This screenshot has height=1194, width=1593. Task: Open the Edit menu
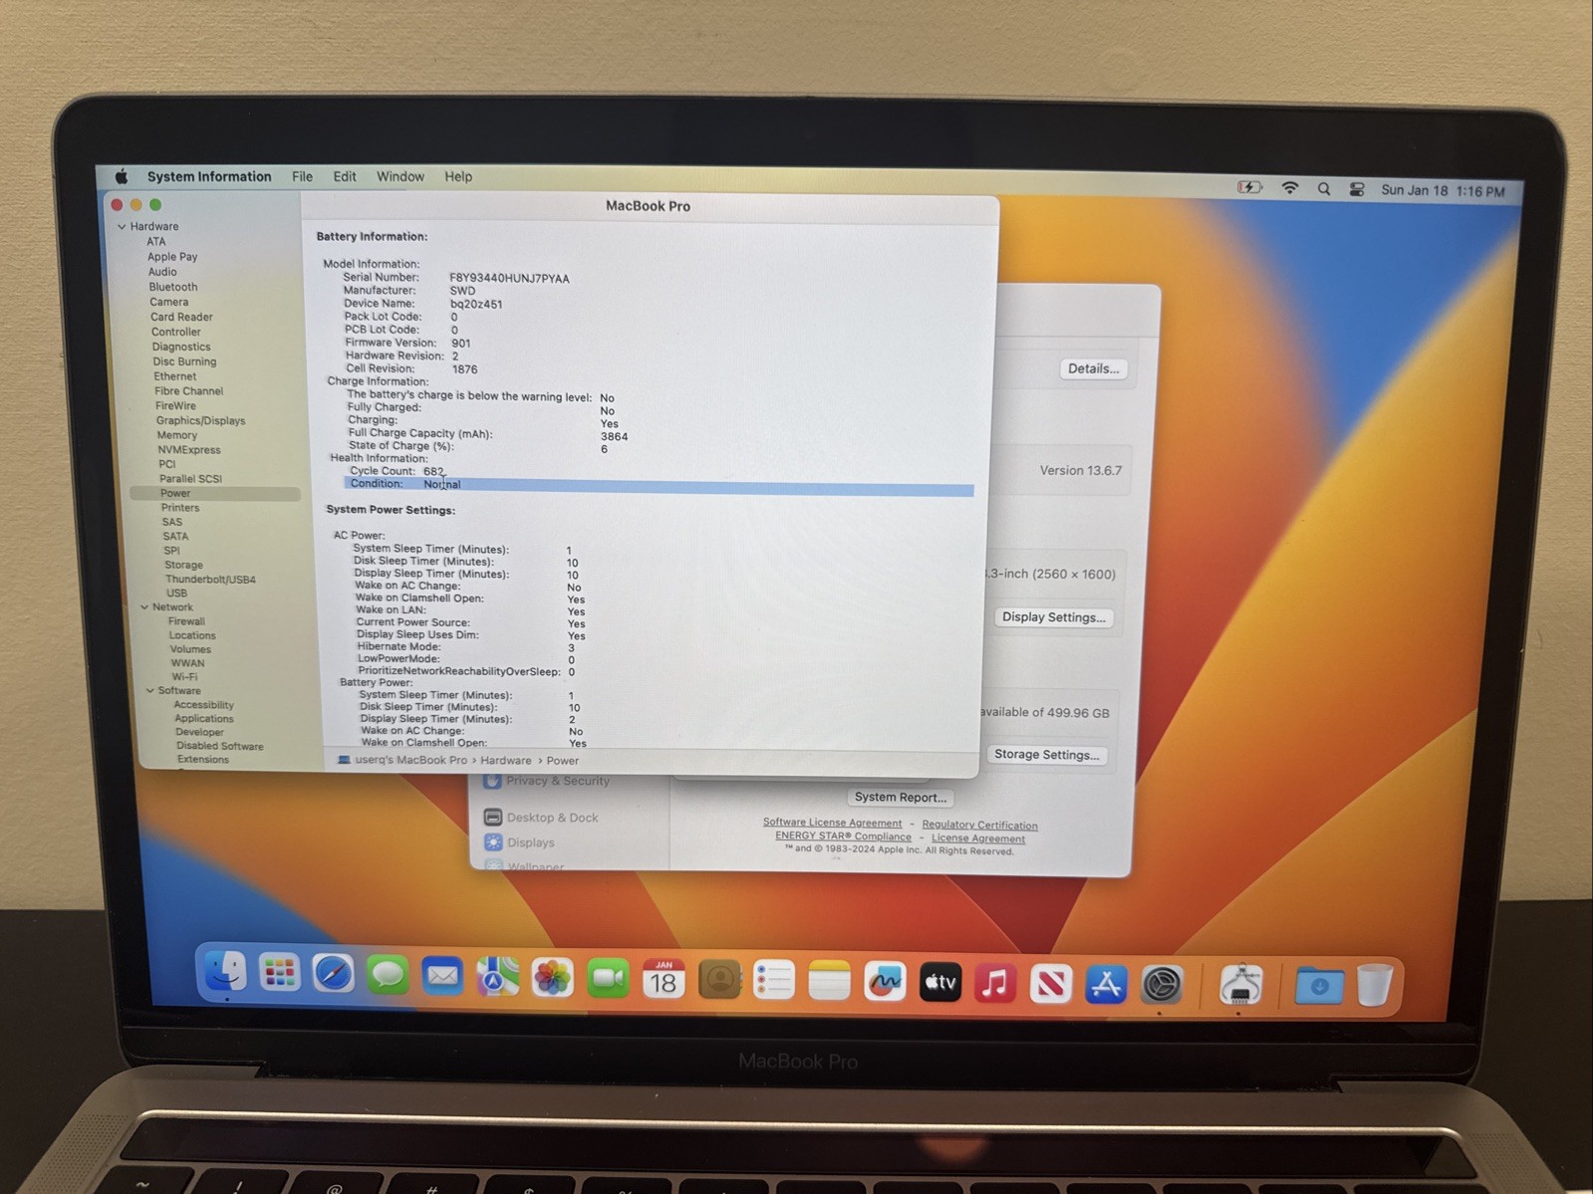click(345, 176)
